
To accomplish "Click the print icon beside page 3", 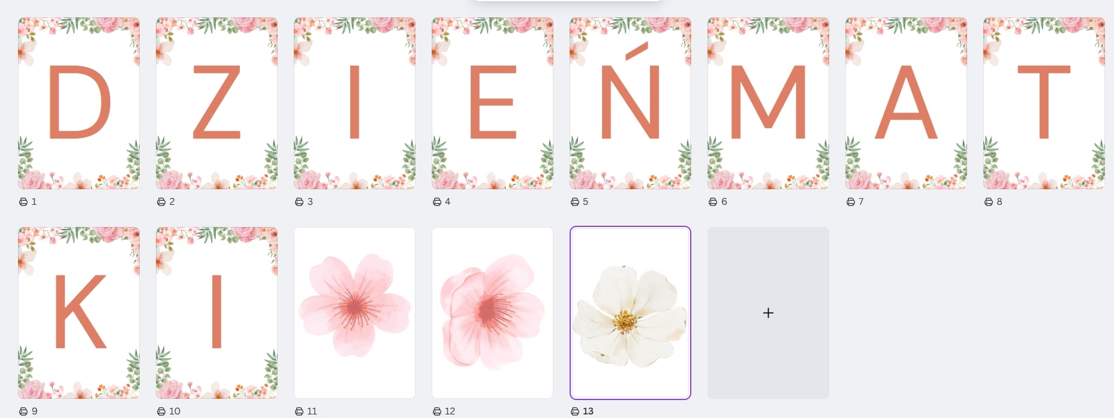I will click(299, 202).
